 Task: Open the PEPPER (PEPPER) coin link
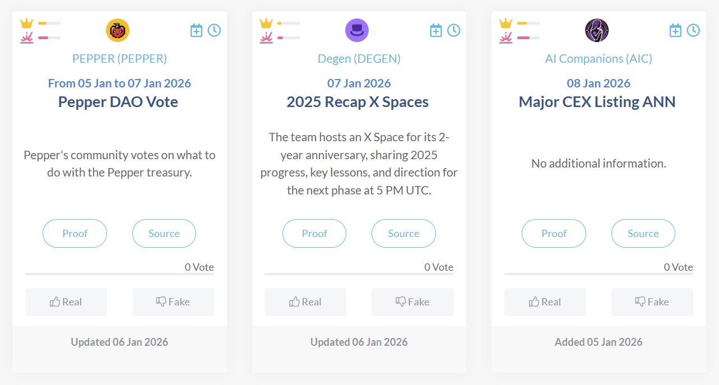(x=119, y=58)
